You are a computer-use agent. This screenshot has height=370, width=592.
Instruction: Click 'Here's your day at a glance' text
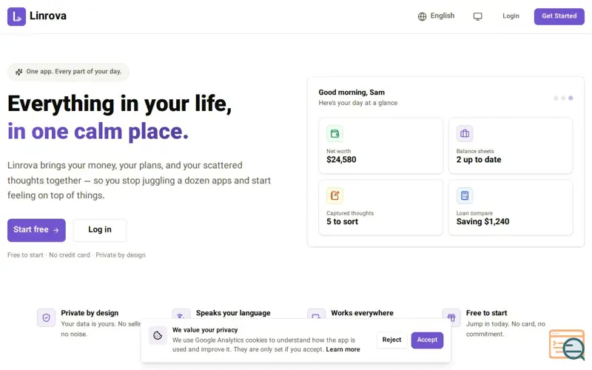click(358, 103)
